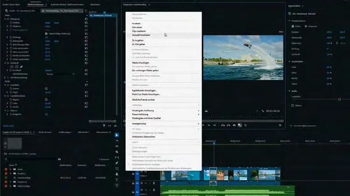Select the Type tool
Viewport: 350px width, 196px height.
click(x=117, y=180)
